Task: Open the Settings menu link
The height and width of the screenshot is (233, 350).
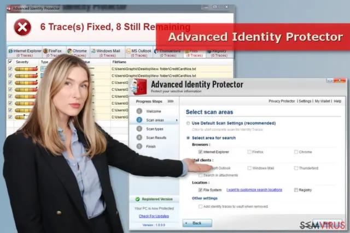Action: pos(305,101)
